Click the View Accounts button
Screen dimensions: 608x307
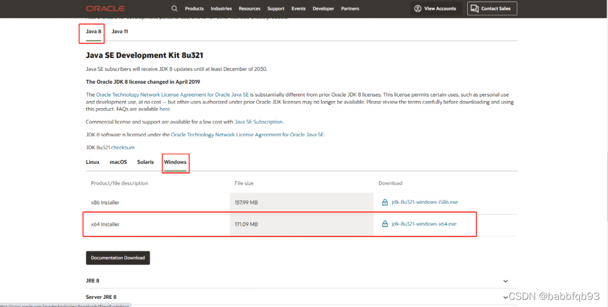click(437, 9)
